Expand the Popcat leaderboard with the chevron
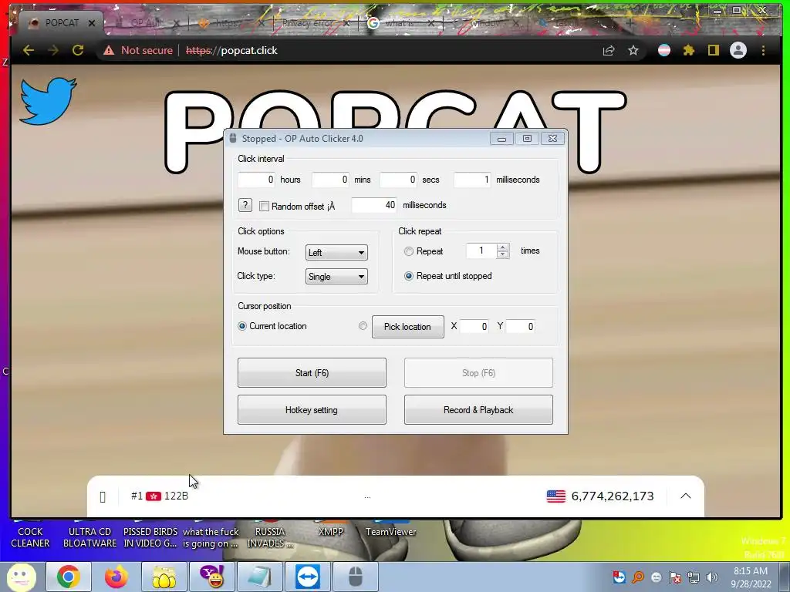 coord(686,496)
